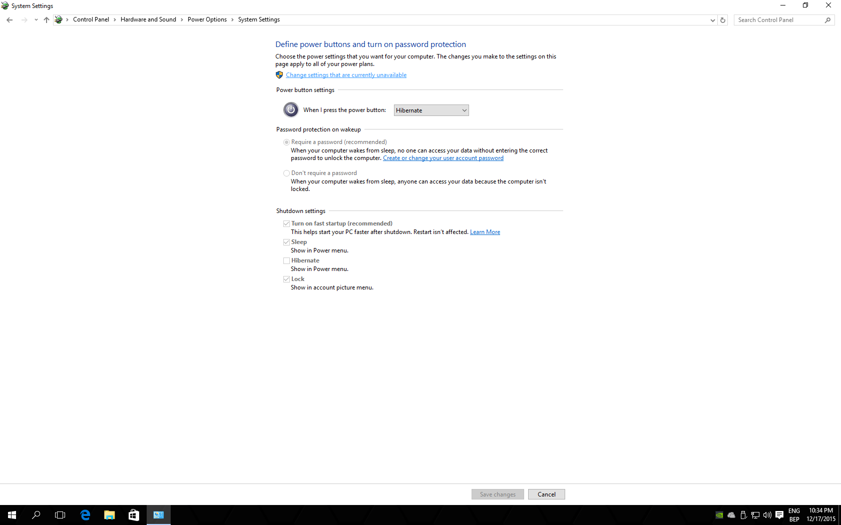The height and width of the screenshot is (525, 841).
Task: Open the Windows Store from the taskbar
Action: (134, 515)
